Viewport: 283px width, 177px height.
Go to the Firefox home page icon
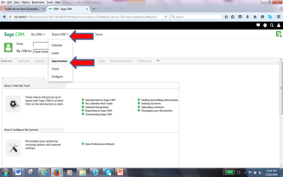coord(255,17)
